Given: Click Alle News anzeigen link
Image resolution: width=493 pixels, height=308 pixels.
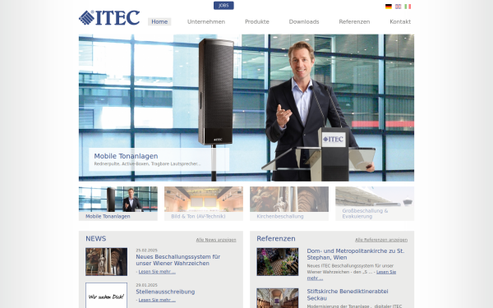Looking at the screenshot, I should coord(216,240).
